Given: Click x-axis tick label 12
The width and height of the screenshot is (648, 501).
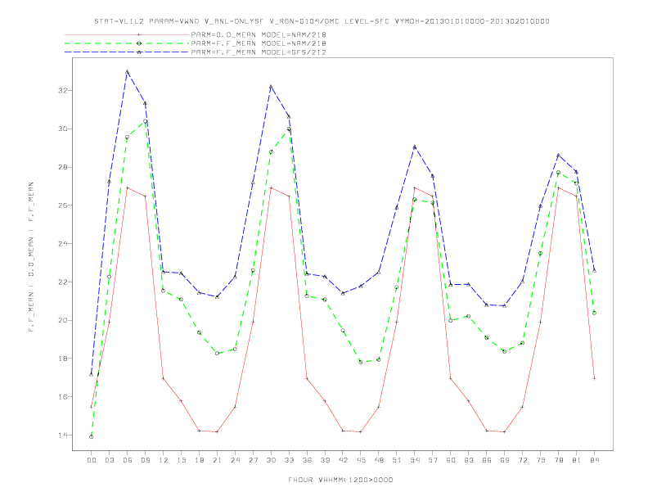Looking at the screenshot, I should tap(164, 460).
